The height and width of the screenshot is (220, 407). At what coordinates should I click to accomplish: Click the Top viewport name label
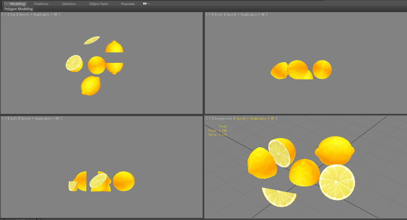13,15
